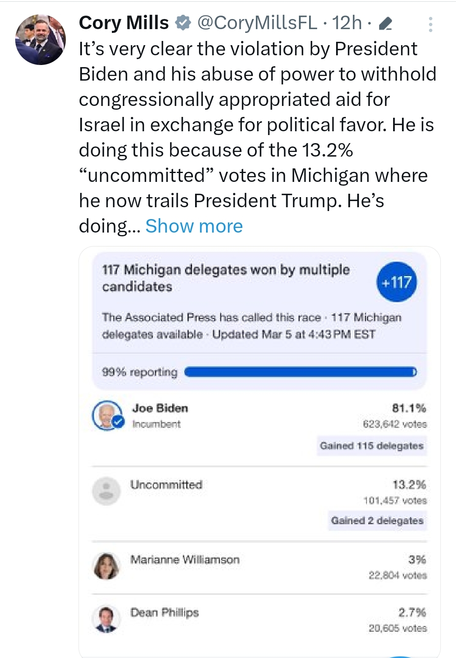Screen dimensions: 456x658
Task: Click the Gained 115 delegates badge
Action: click(x=372, y=446)
